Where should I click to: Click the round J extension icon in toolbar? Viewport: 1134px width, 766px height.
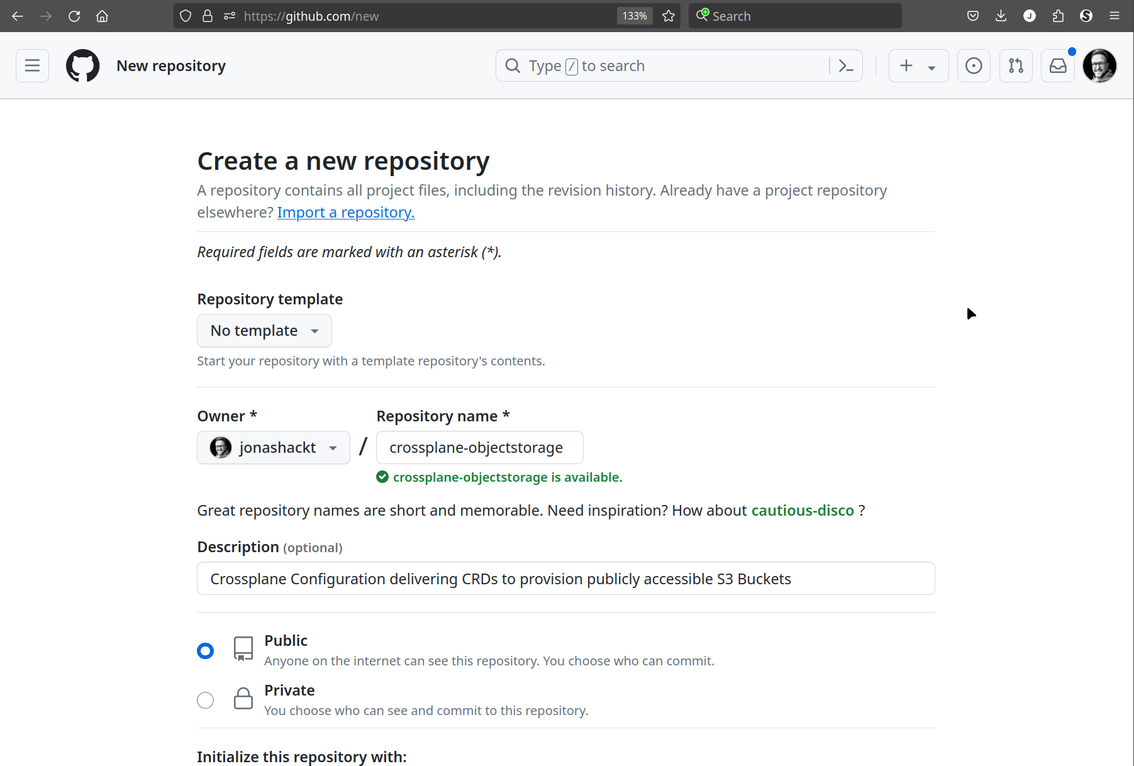[1030, 16]
